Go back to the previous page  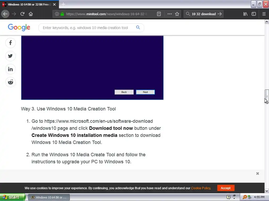pos(5,14)
